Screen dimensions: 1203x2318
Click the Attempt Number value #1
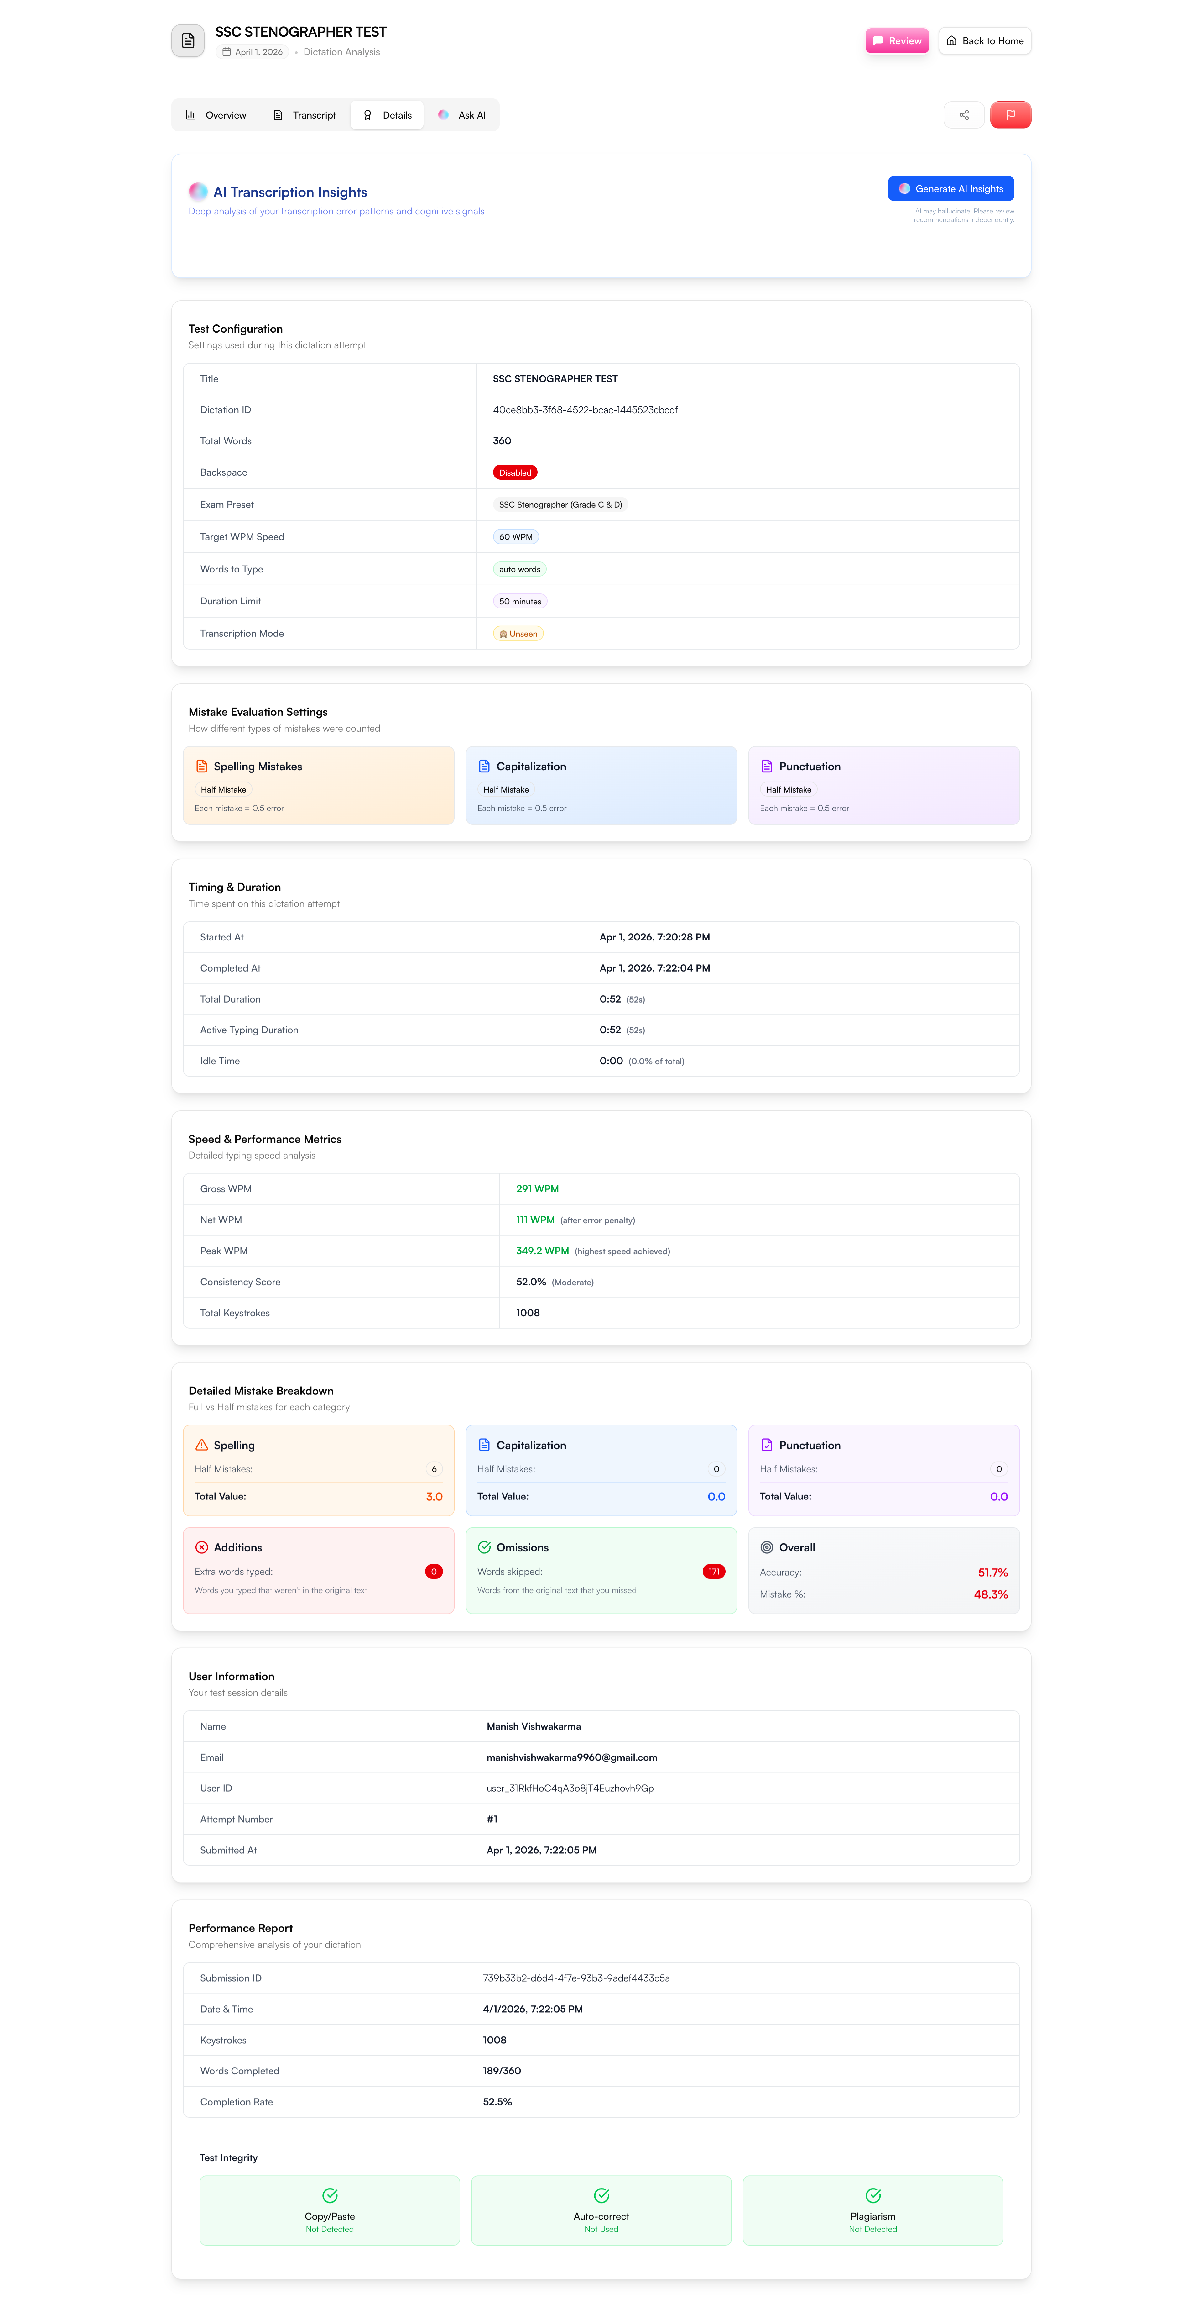pos(492,1820)
